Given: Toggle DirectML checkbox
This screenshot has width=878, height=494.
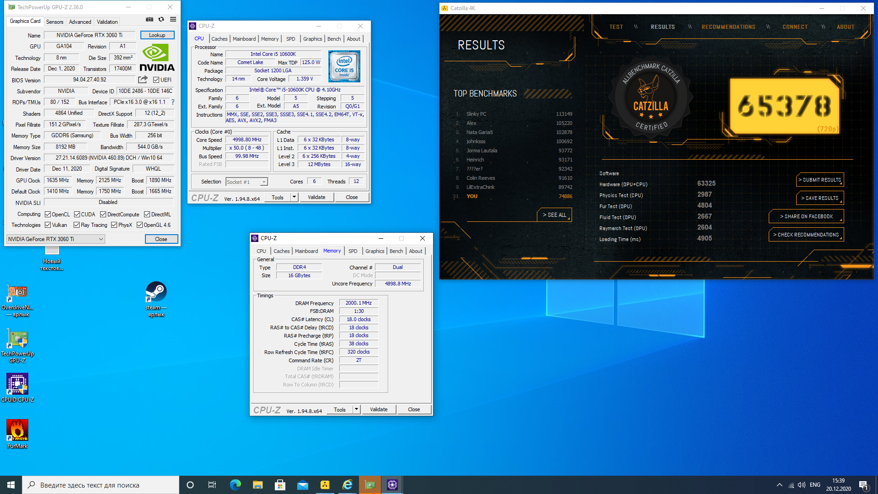Looking at the screenshot, I should (147, 214).
